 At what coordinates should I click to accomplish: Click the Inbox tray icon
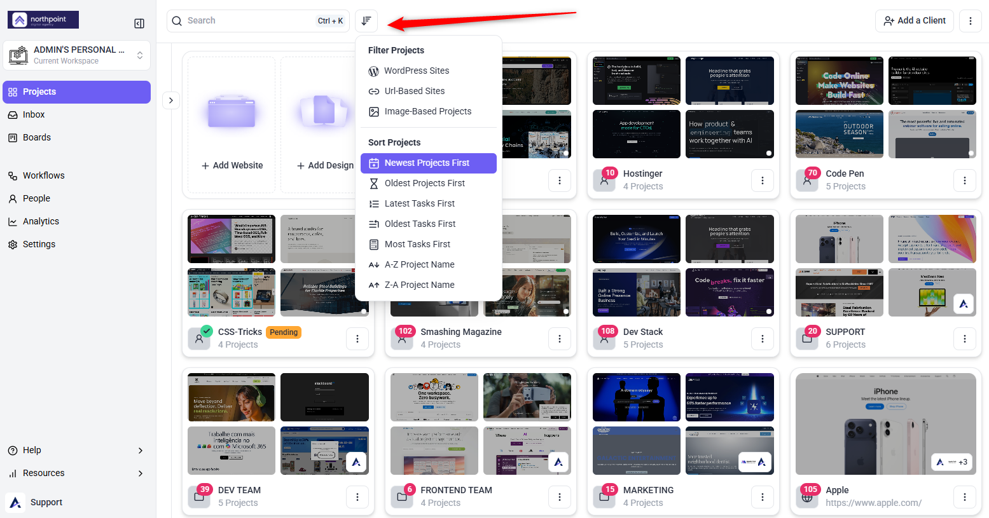click(13, 115)
